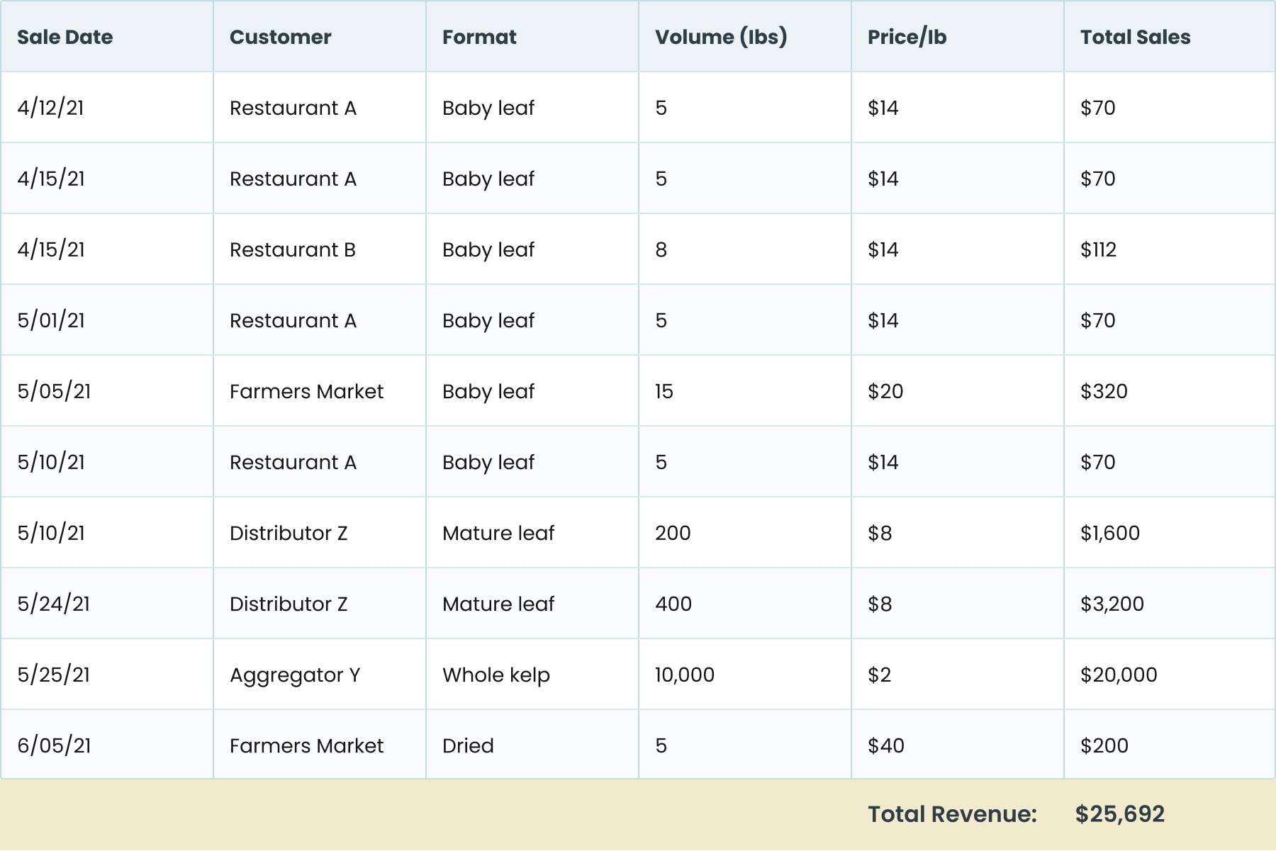Click the Volume (lbs) column header
1276x851 pixels.
pos(720,37)
